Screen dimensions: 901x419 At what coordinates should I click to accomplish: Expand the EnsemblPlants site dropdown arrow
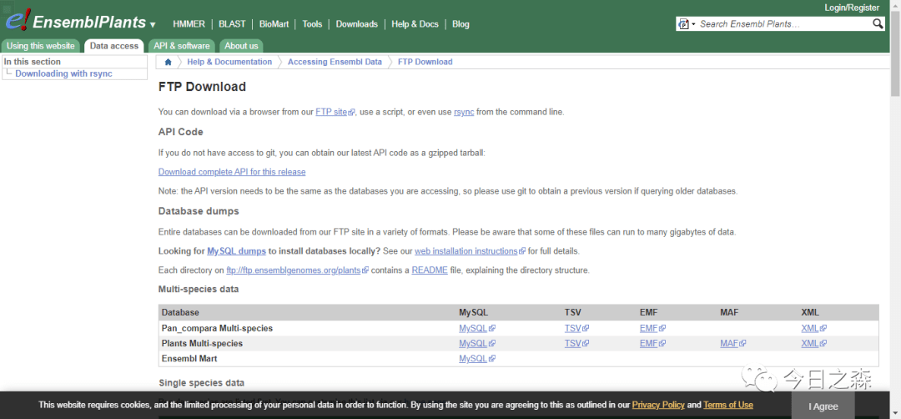153,25
